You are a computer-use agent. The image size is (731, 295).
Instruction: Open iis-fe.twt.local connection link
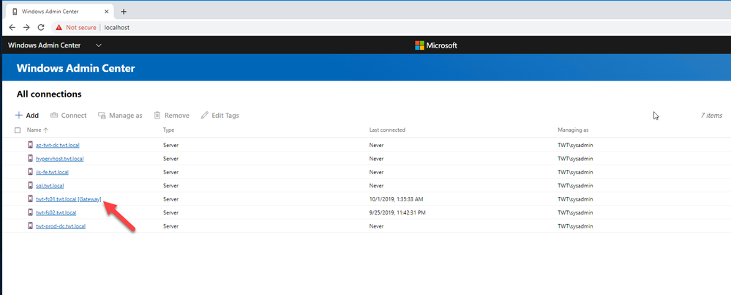52,173
